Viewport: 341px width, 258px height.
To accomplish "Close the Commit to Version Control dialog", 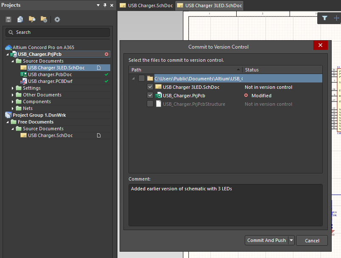I will pyautogui.click(x=320, y=45).
